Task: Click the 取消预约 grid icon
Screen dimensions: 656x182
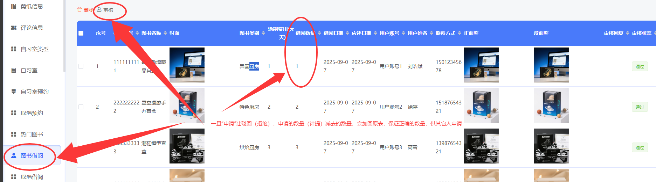Action: 14,113
